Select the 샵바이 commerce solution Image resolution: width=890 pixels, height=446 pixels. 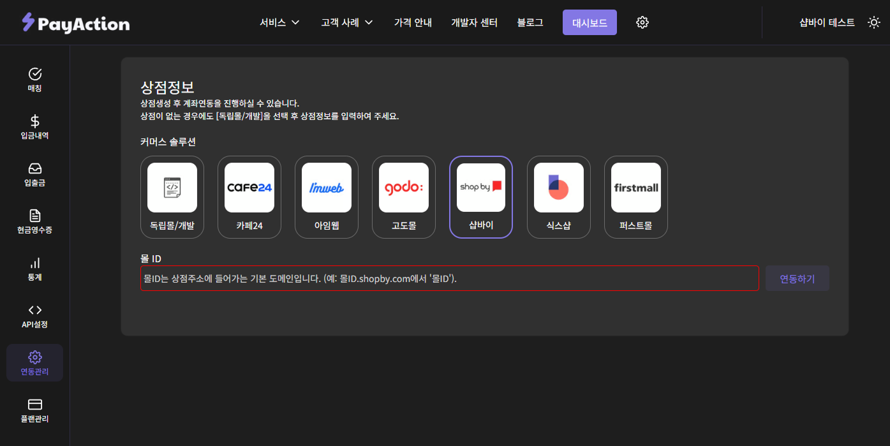pos(481,197)
